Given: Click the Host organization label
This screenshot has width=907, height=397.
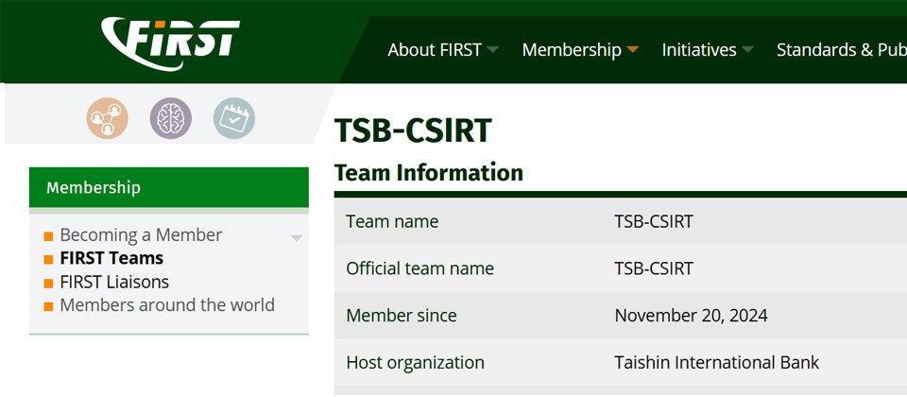Looking at the screenshot, I should point(416,363).
